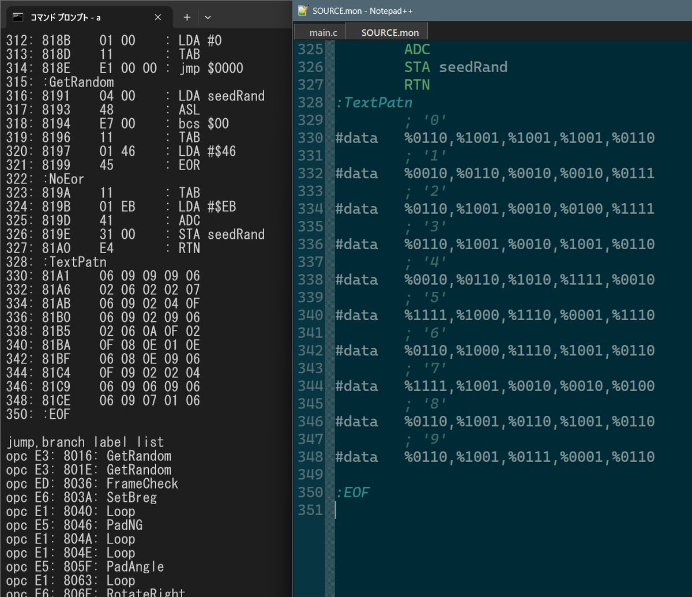
Task: Click 'LDA seedRand' on terminal line 316
Action: pyautogui.click(x=222, y=96)
